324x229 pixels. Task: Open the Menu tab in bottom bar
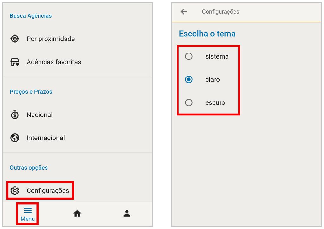[x=28, y=214]
